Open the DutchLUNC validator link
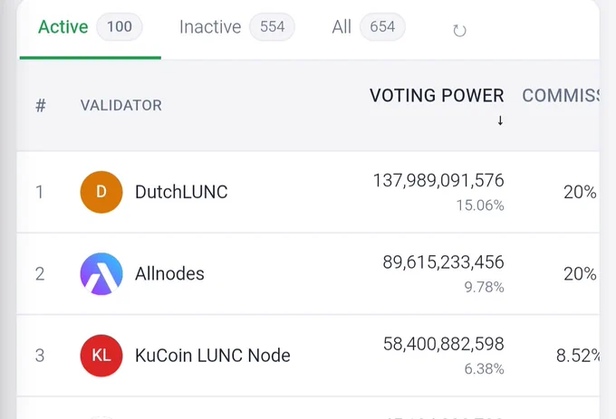 click(x=181, y=192)
